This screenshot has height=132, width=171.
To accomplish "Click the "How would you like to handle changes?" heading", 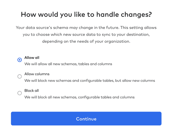I will pos(86,14).
